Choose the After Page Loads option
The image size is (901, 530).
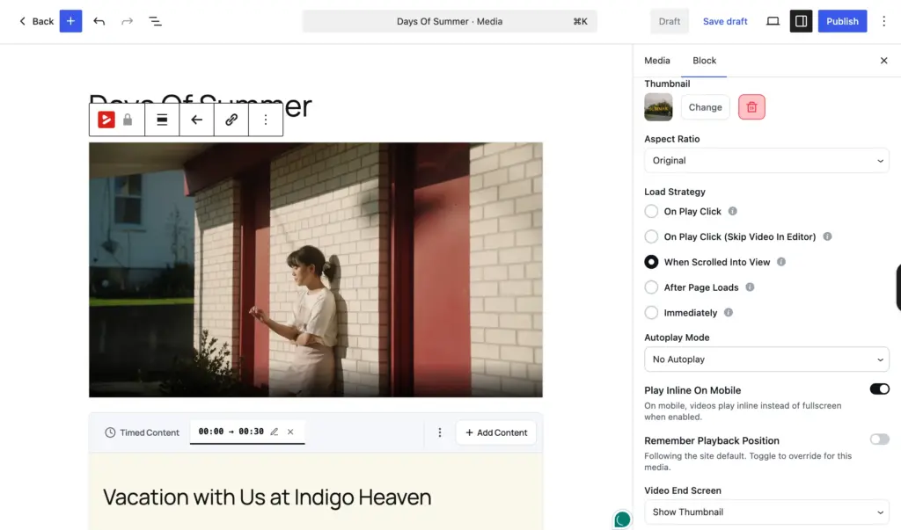[651, 287]
